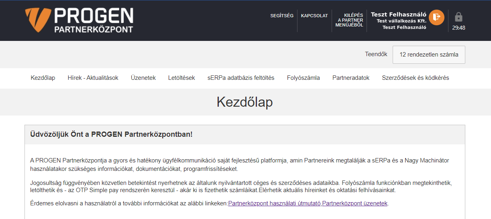Open the Partneradatok menu item

pos(351,78)
